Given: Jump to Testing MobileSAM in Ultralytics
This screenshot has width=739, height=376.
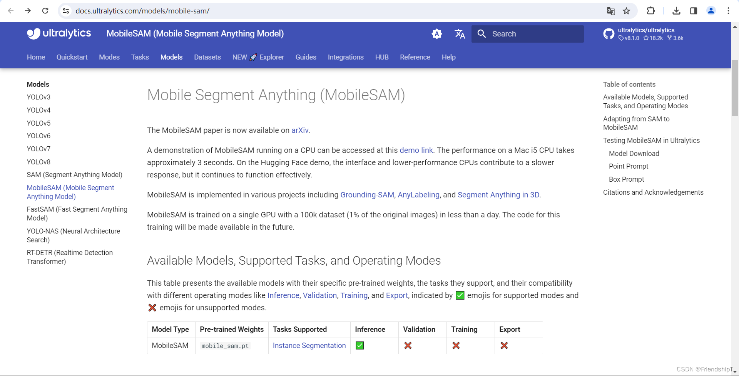Looking at the screenshot, I should point(651,141).
